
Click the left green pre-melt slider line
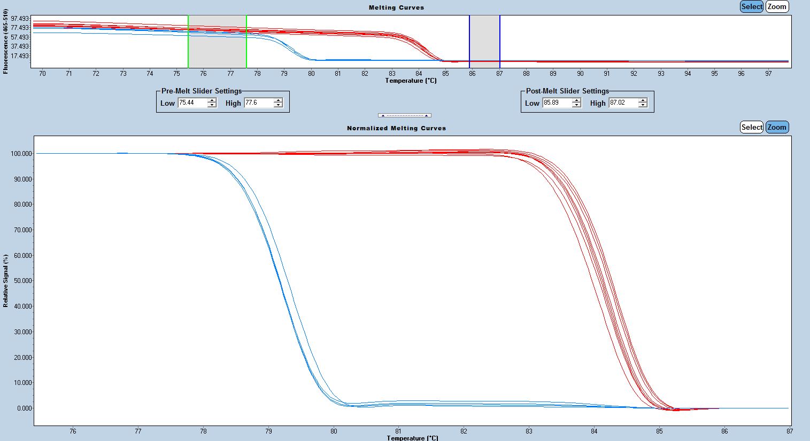(x=188, y=48)
